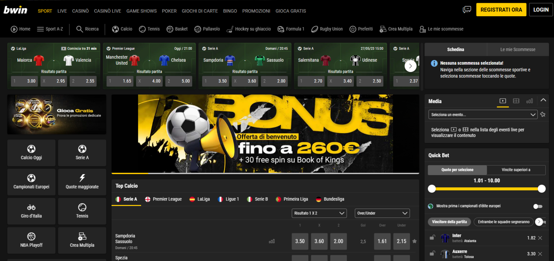Open the Quote maggiorate tile
Image resolution: width=554 pixels, height=261 pixels.
[82, 182]
